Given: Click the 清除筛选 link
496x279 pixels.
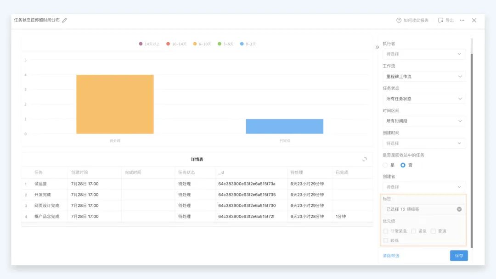Looking at the screenshot, I should tap(391, 256).
